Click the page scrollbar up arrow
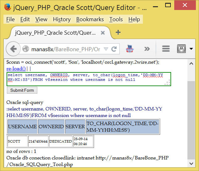The image size is (199, 171). click(191, 64)
